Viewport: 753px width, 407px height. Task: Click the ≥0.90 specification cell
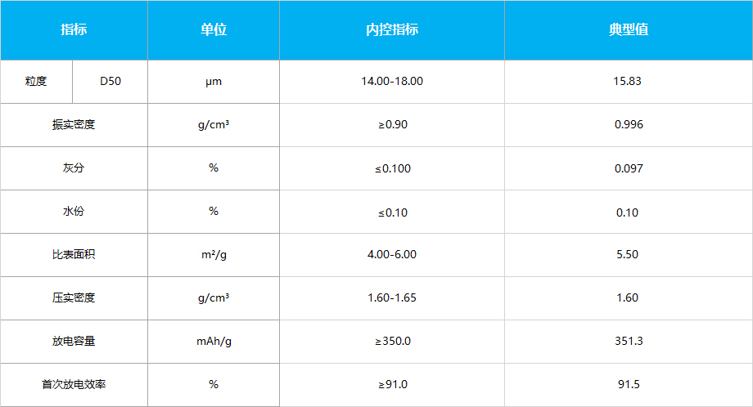(392, 125)
